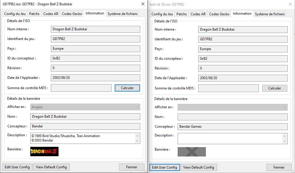The height and width of the screenshot is (173, 295).
Task: Open Patchs tab in test ok 36.iso window
Action: point(181,14)
